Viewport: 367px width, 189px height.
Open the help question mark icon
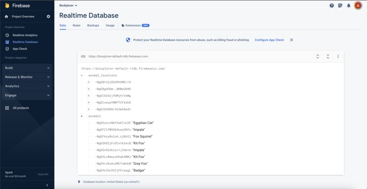pos(331,5)
